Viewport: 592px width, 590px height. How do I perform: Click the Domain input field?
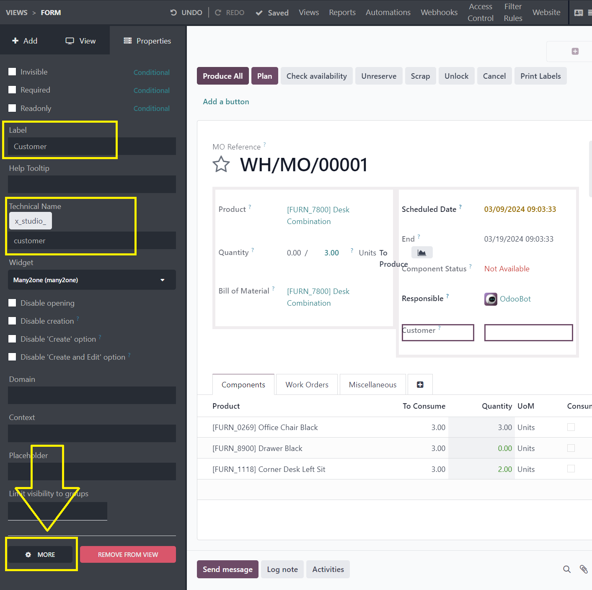point(92,395)
